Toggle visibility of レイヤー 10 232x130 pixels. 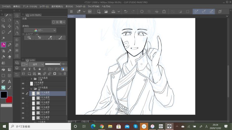23,98
